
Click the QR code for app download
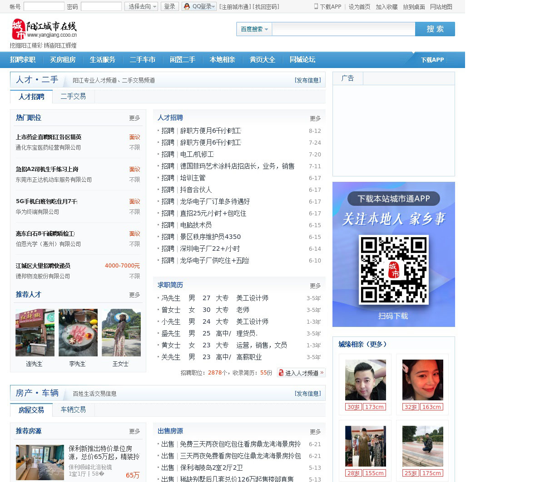[393, 269]
